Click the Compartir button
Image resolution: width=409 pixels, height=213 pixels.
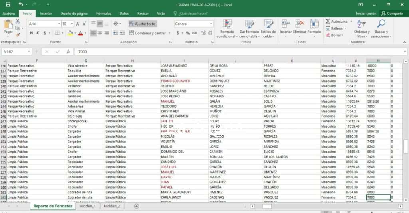pos(392,13)
